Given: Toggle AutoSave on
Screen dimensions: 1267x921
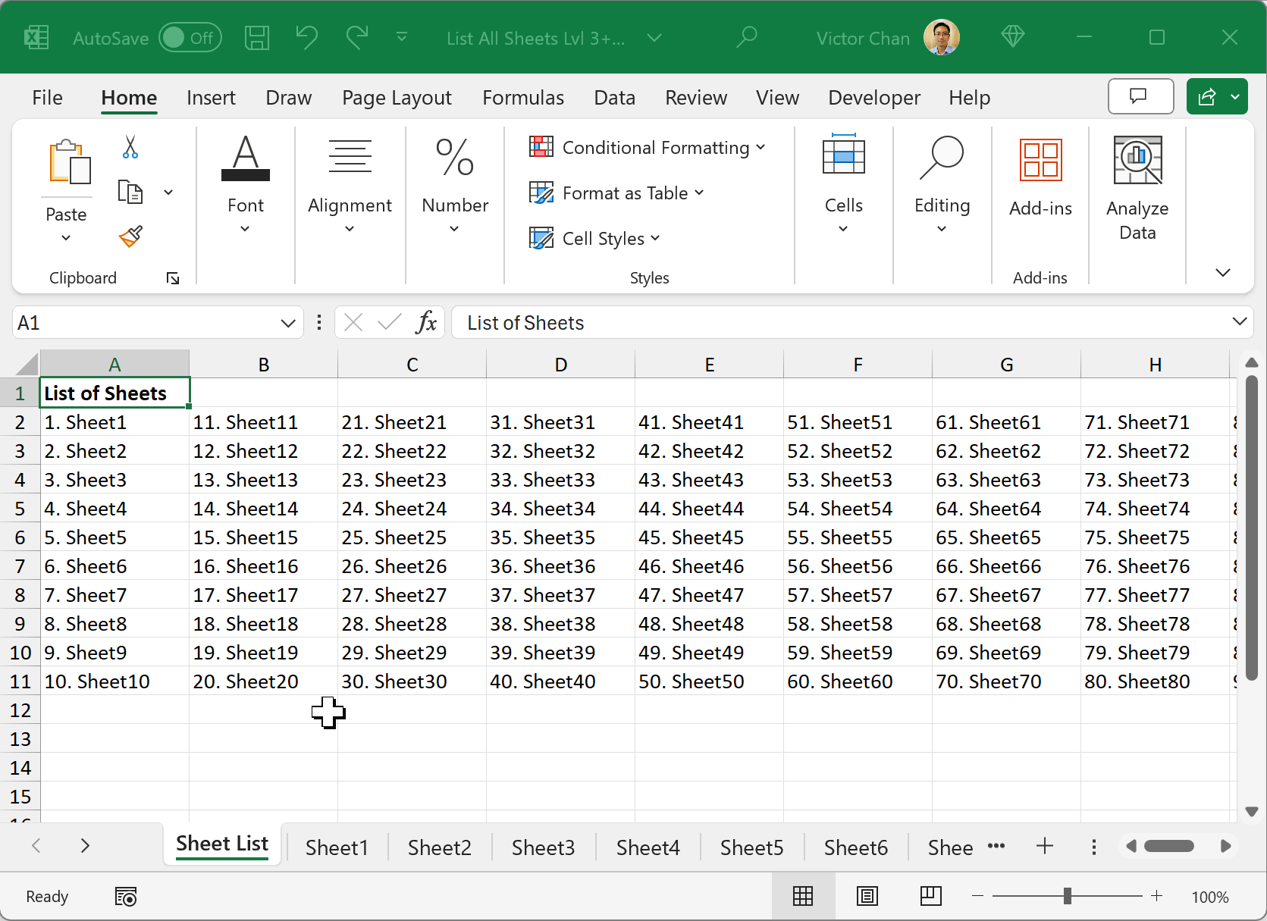Looking at the screenshot, I should coord(190,37).
